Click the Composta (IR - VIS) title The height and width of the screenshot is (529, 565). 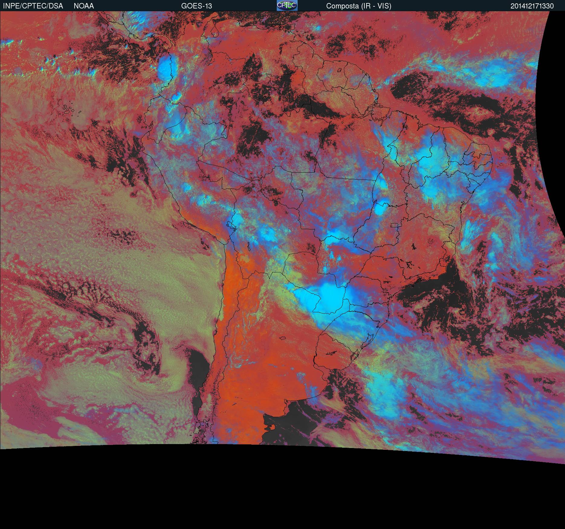point(359,6)
